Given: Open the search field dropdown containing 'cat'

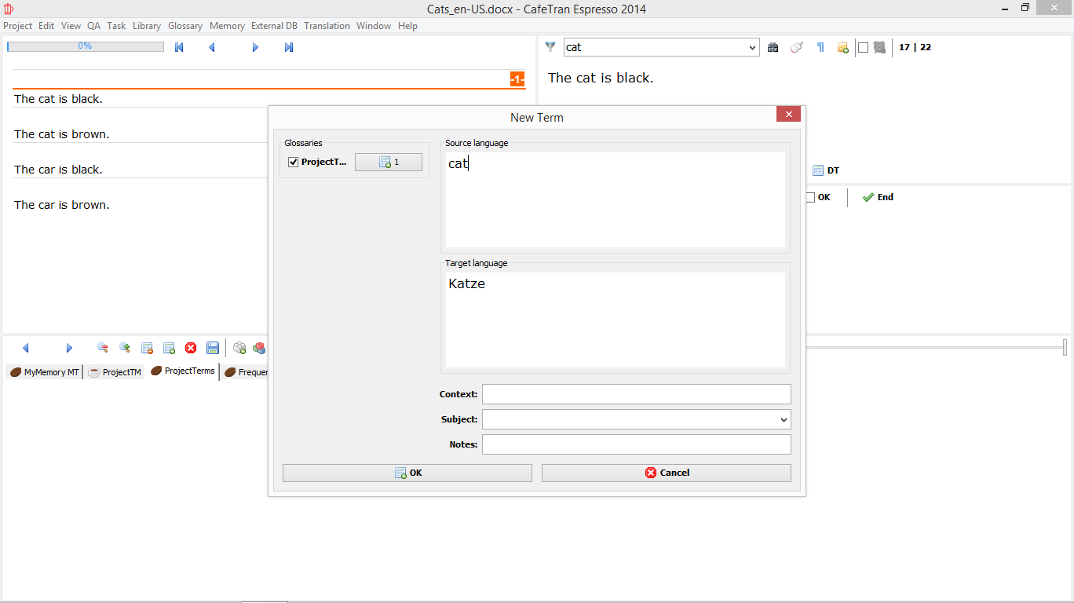Looking at the screenshot, I should click(x=752, y=48).
